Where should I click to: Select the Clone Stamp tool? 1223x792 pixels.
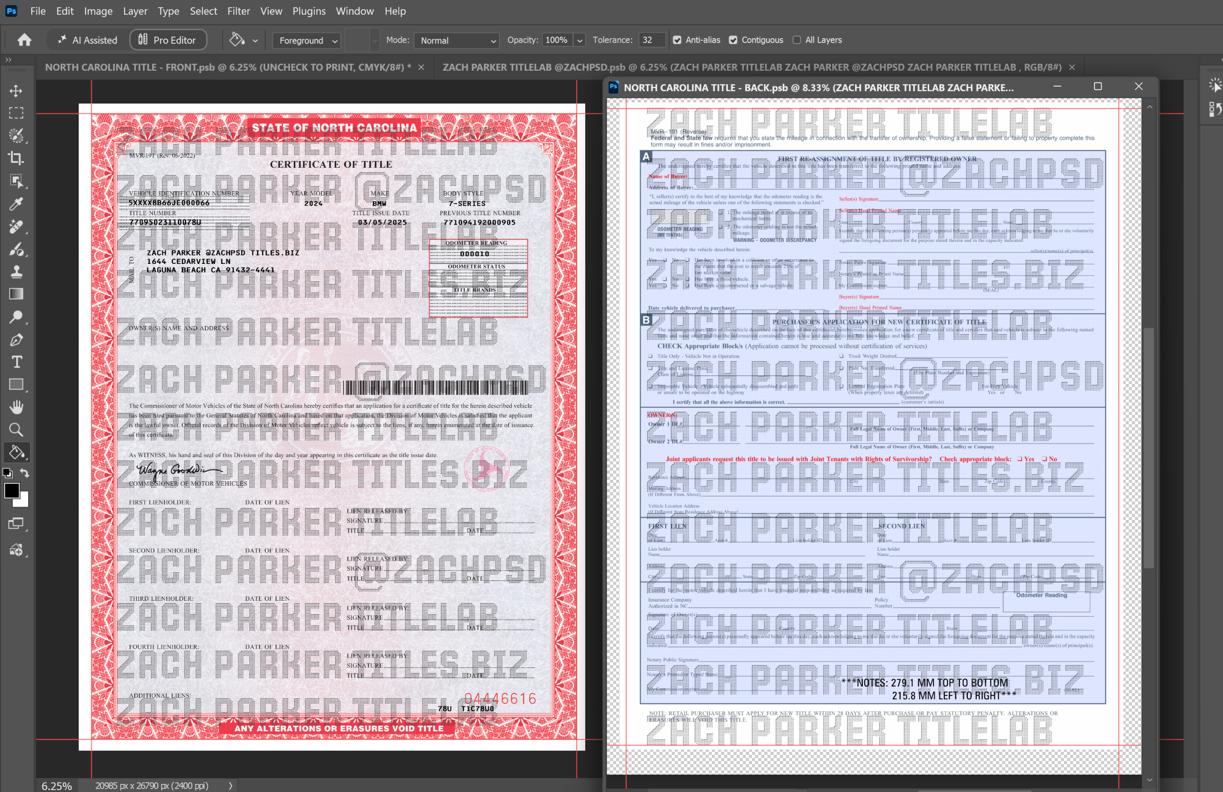[x=16, y=271]
